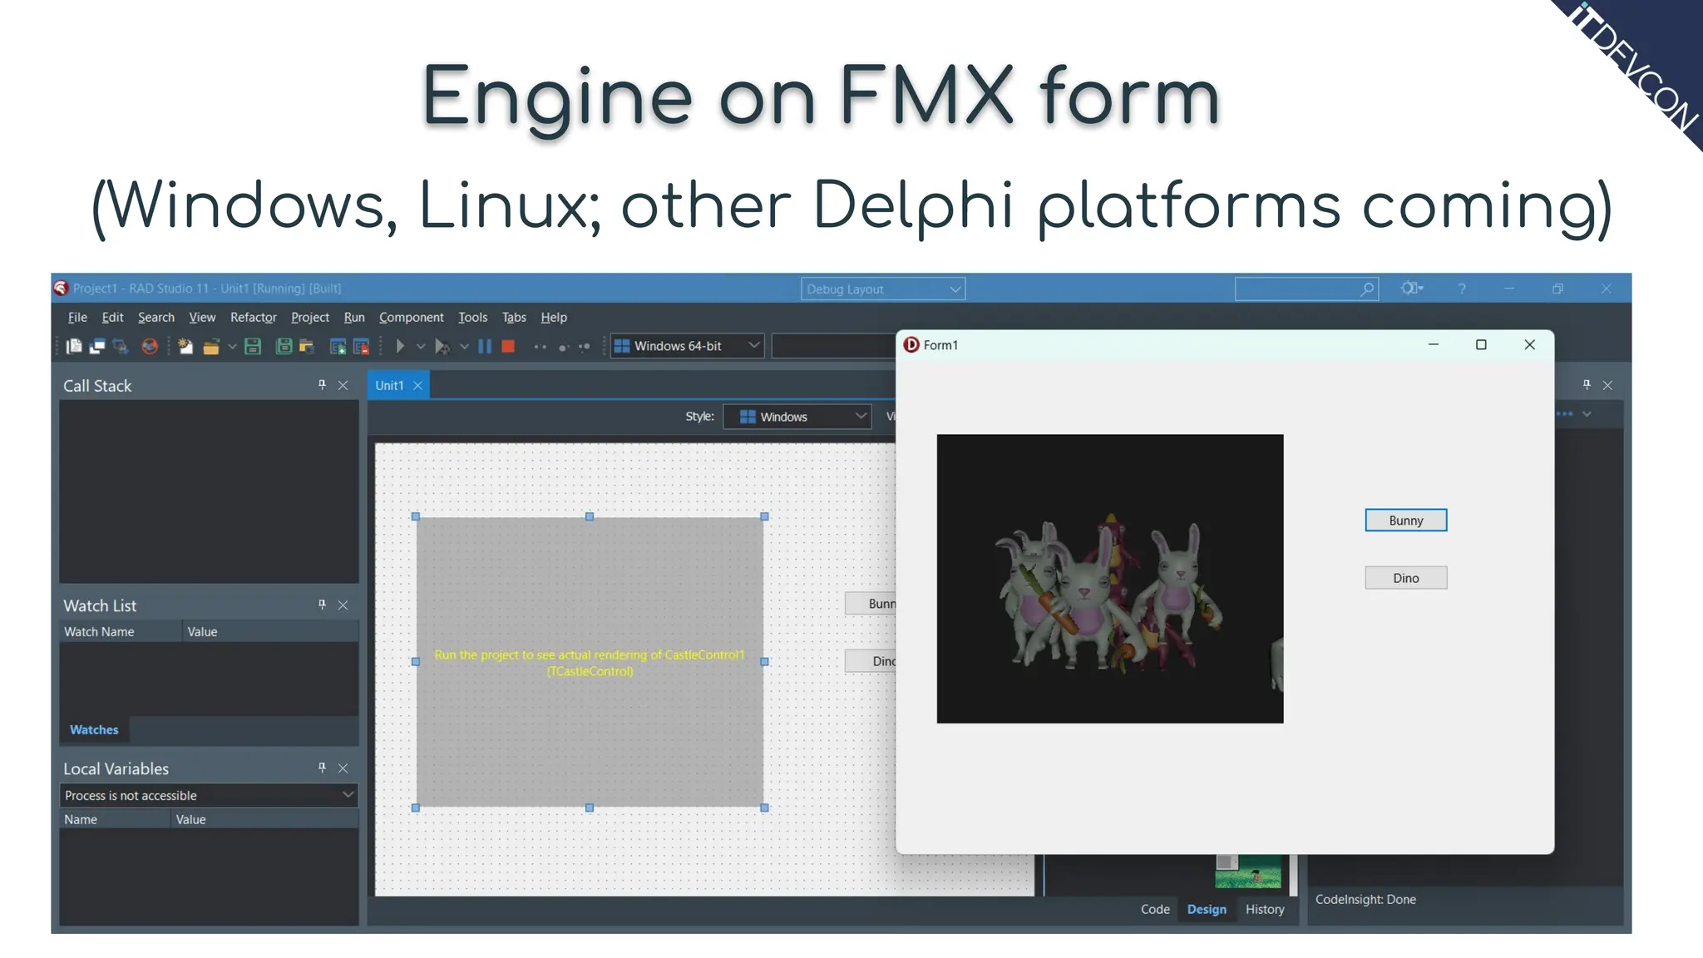Switch to the Design view tab

coord(1207,909)
